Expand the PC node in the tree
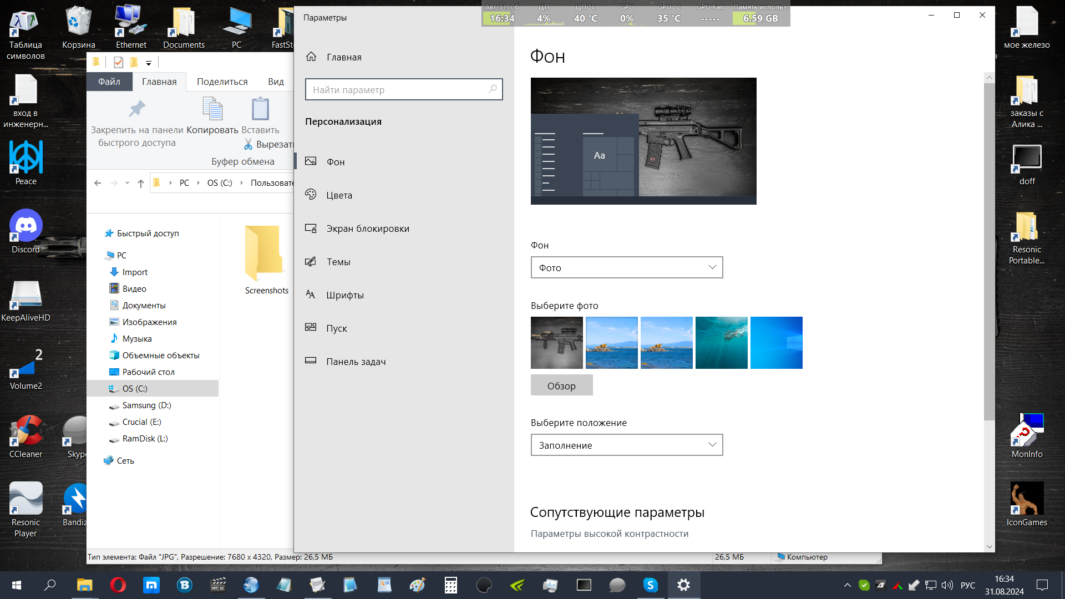Viewport: 1065px width, 599px height. [x=121, y=256]
